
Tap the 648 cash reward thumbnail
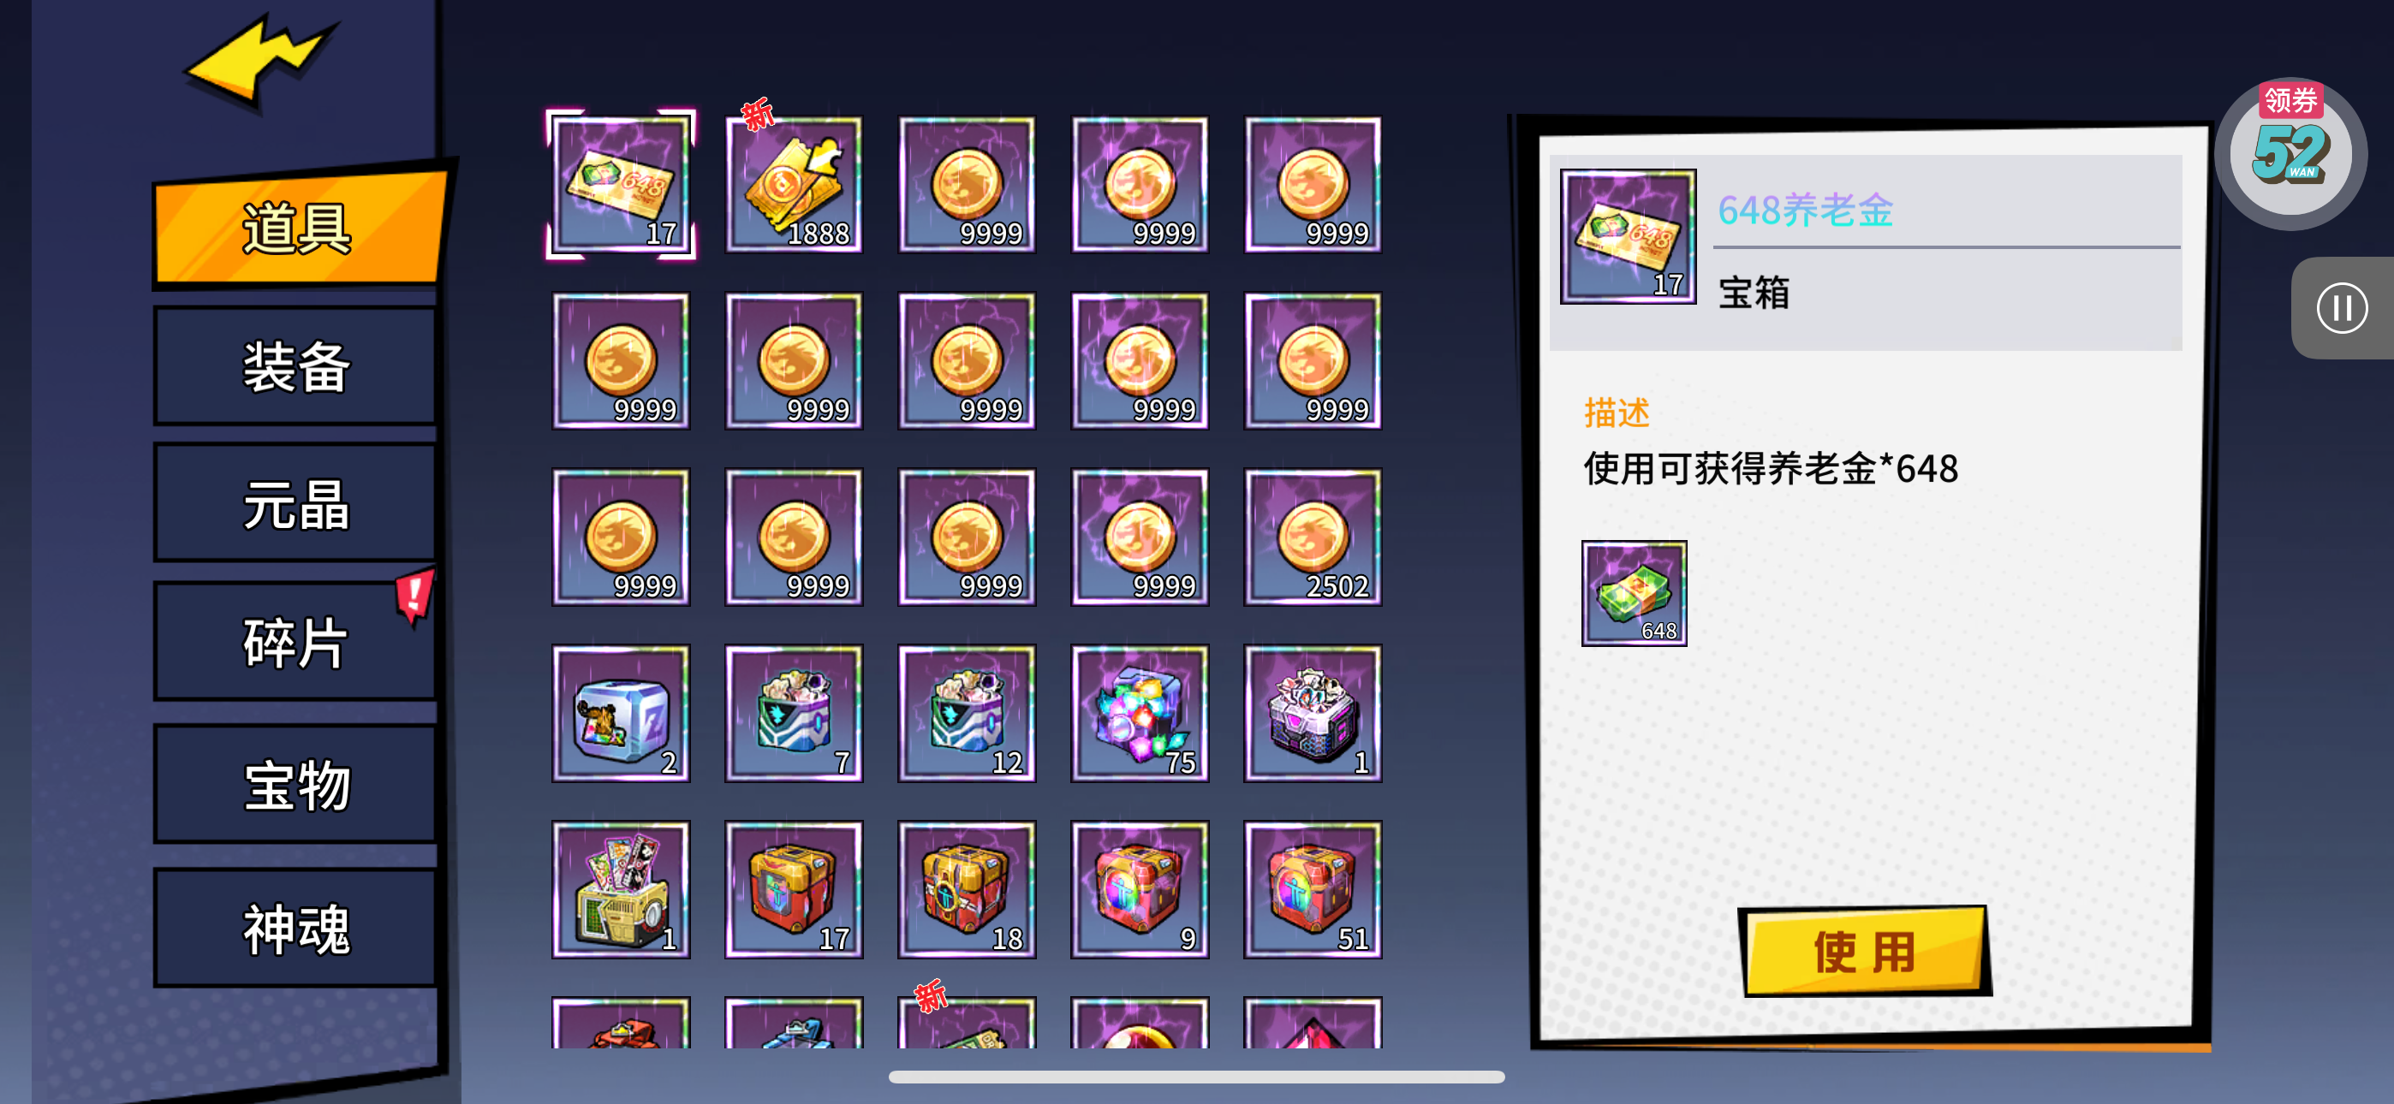(x=1634, y=593)
